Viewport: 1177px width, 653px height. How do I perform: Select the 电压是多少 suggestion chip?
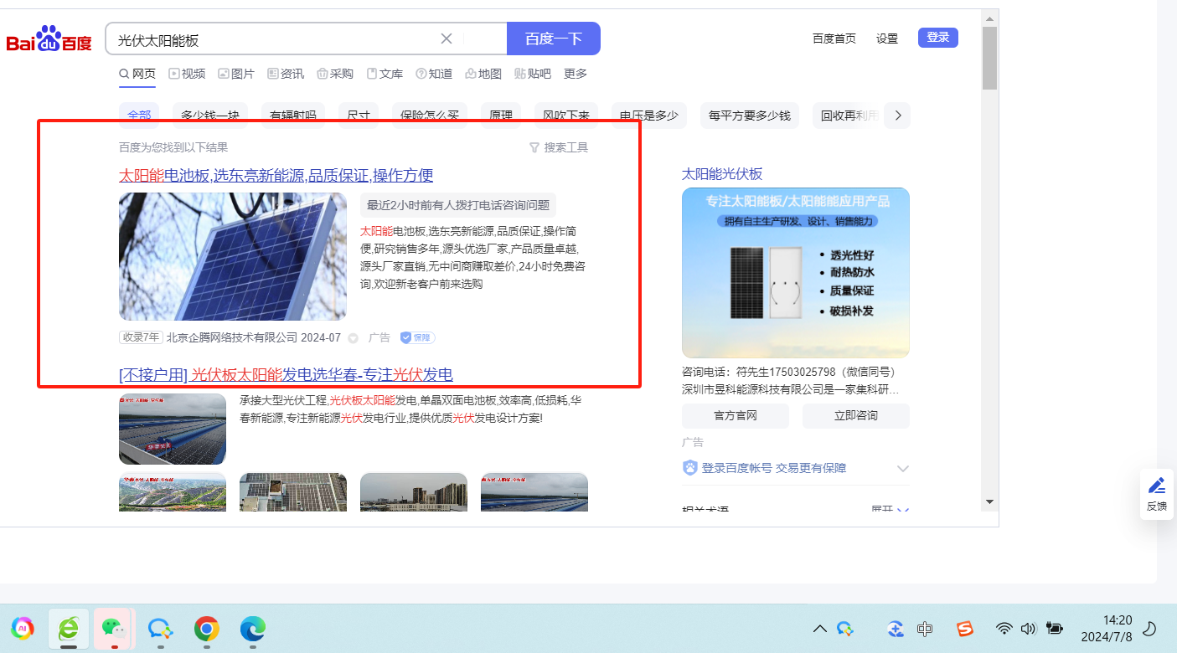tap(649, 116)
